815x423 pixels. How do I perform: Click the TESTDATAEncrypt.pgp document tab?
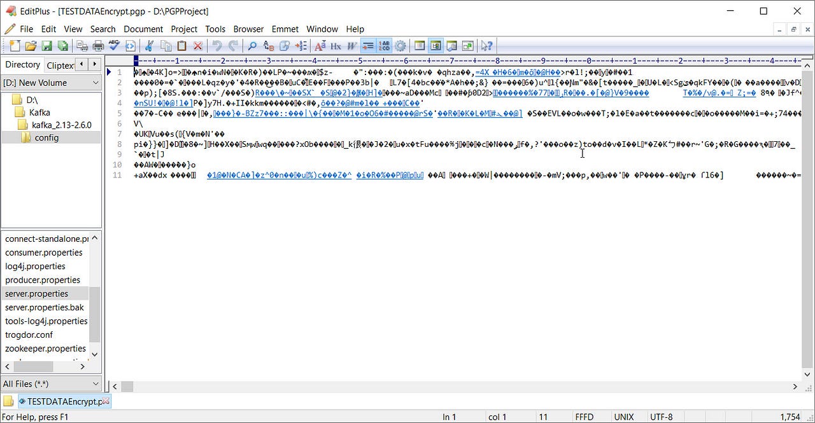[x=64, y=401]
